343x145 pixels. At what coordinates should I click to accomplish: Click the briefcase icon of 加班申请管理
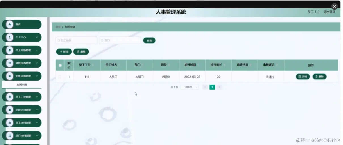pyautogui.click(x=10, y=76)
